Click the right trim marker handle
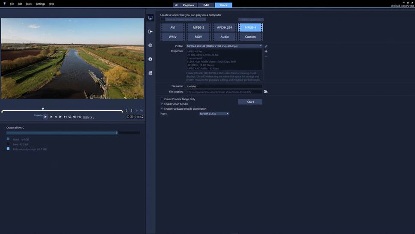Viewport: 415px width, 234px height. pyautogui.click(x=122, y=111)
